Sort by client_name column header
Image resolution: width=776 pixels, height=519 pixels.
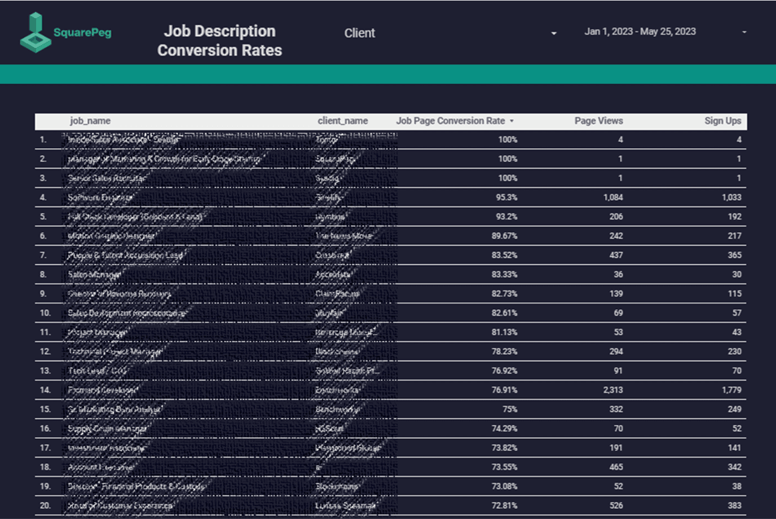point(343,121)
